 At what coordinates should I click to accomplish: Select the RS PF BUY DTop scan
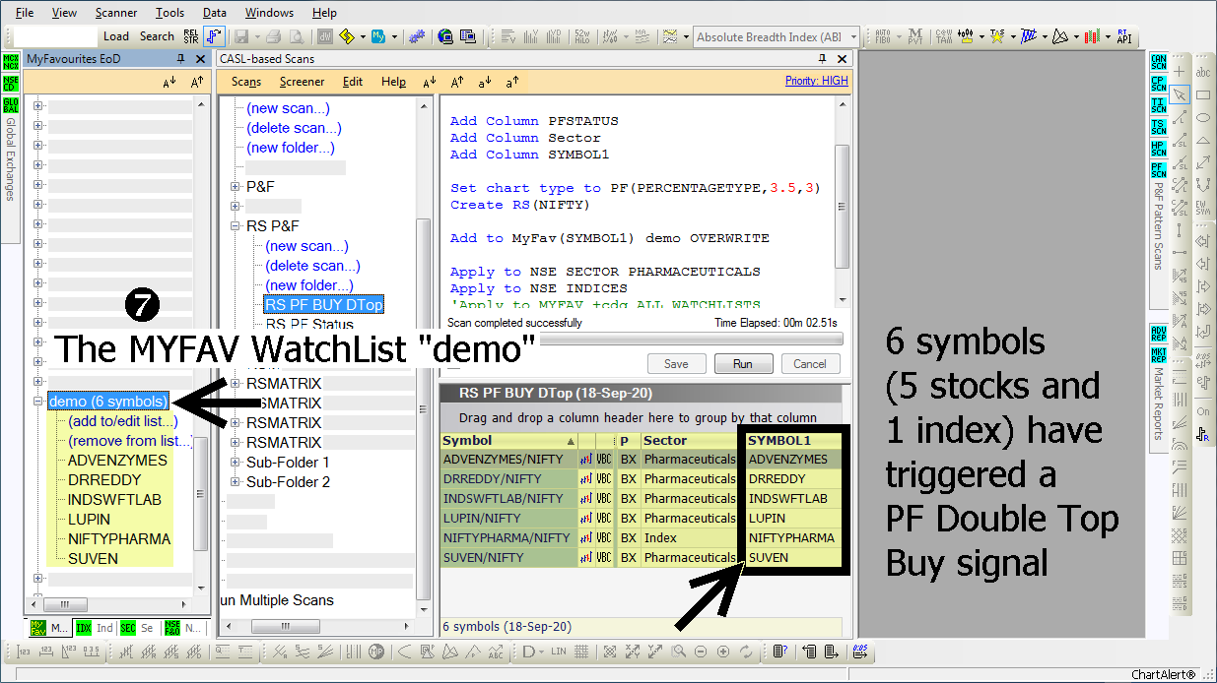[x=324, y=305]
